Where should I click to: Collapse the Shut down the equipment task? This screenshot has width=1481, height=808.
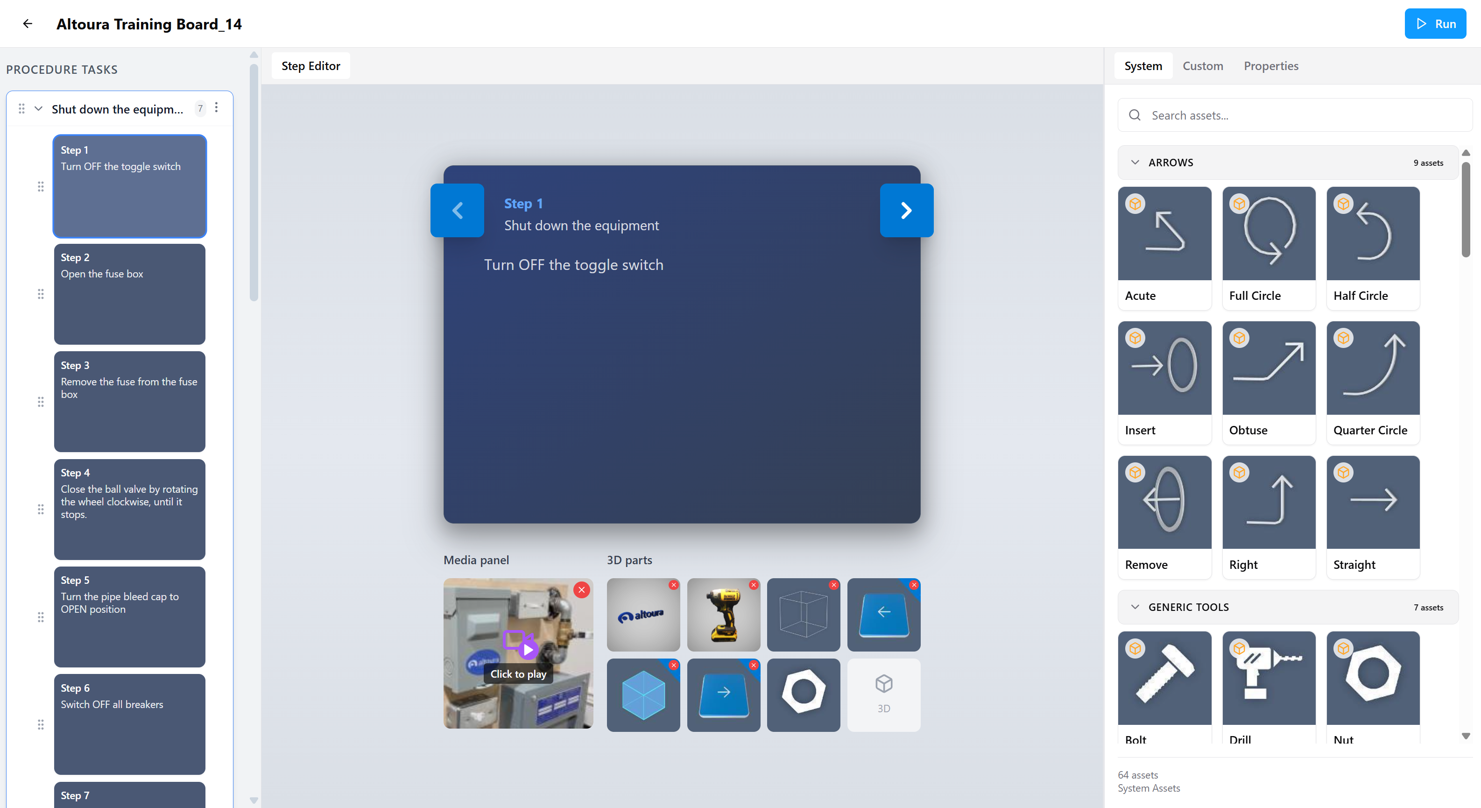click(x=39, y=108)
